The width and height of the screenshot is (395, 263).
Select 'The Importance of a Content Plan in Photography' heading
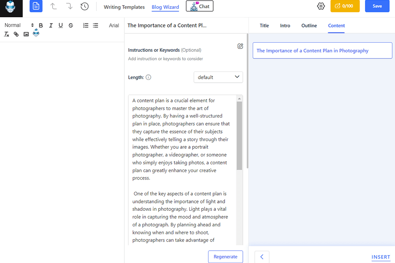tap(323, 51)
